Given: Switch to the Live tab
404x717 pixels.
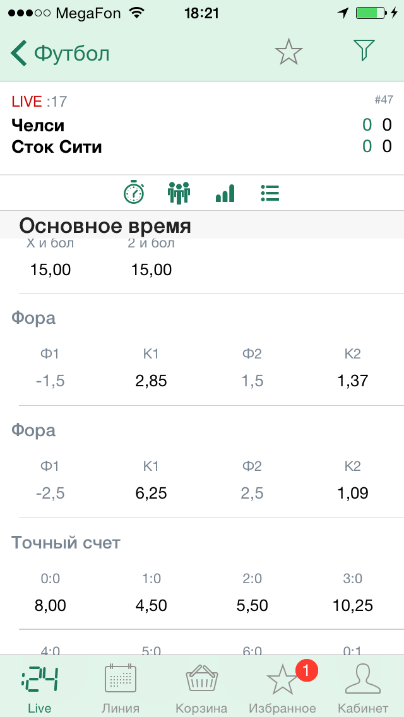Looking at the screenshot, I should (40, 688).
